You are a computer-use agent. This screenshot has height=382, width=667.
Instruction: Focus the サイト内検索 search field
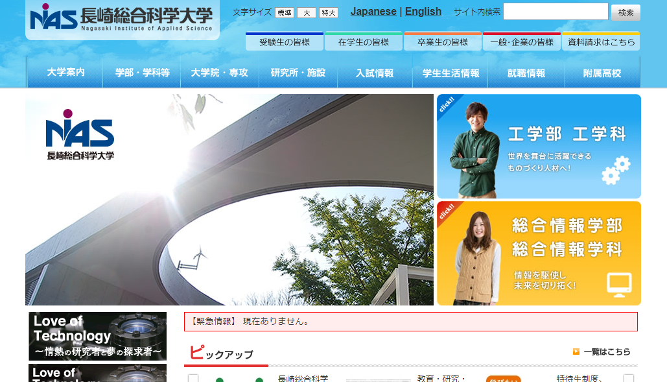click(x=556, y=12)
